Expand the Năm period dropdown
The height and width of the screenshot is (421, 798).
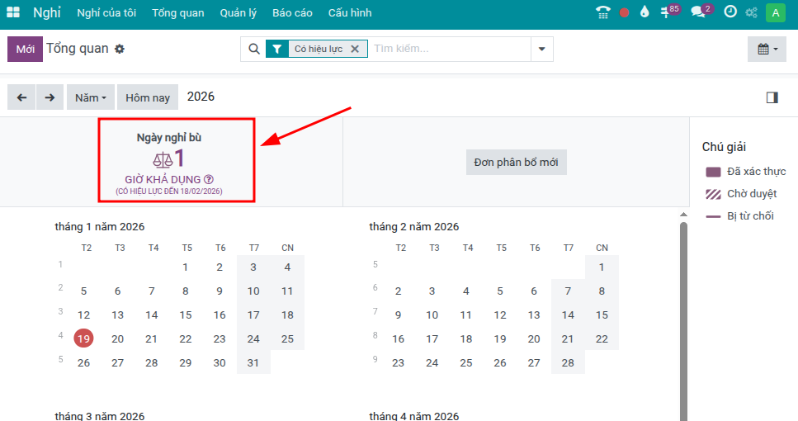point(91,97)
